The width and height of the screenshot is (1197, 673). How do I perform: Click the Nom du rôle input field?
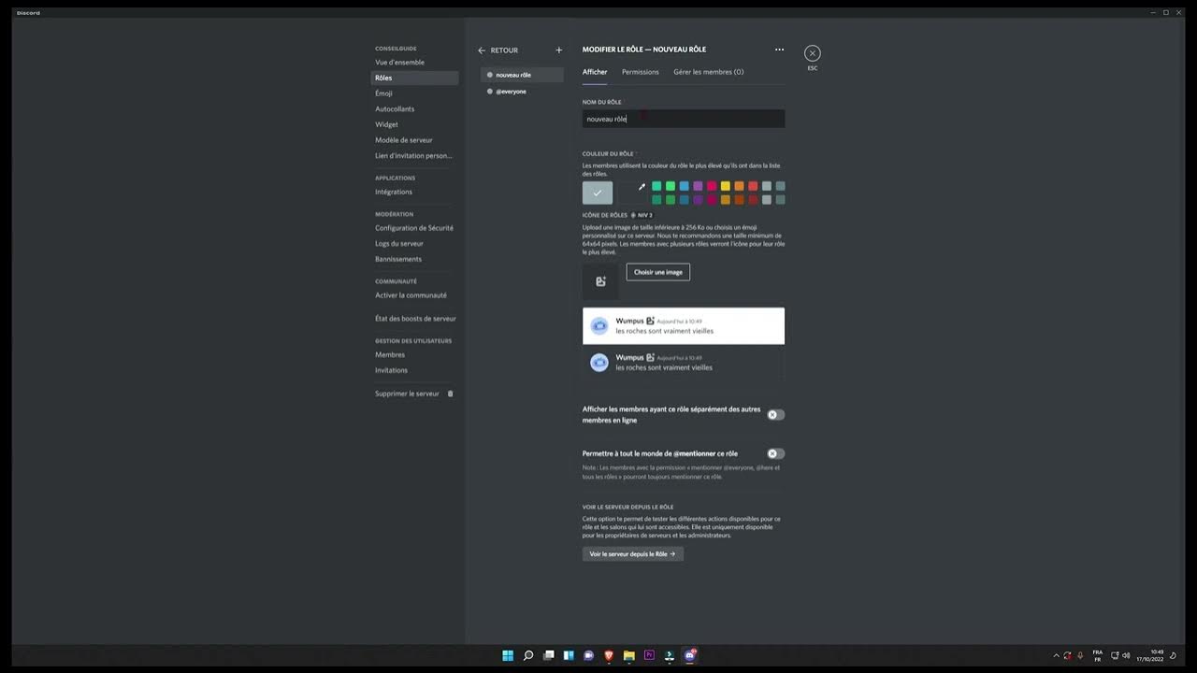[684, 119]
